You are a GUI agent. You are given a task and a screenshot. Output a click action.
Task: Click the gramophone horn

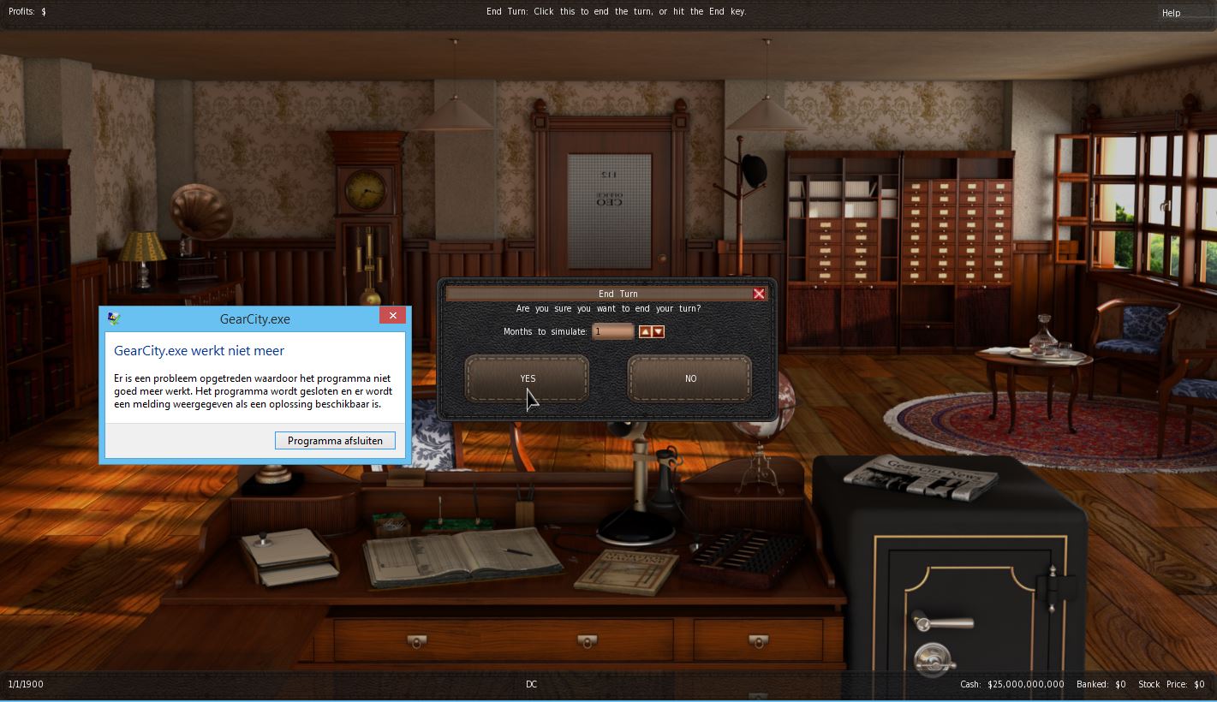(x=200, y=210)
